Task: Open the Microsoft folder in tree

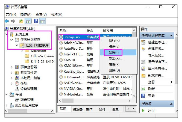Action: [39, 51]
